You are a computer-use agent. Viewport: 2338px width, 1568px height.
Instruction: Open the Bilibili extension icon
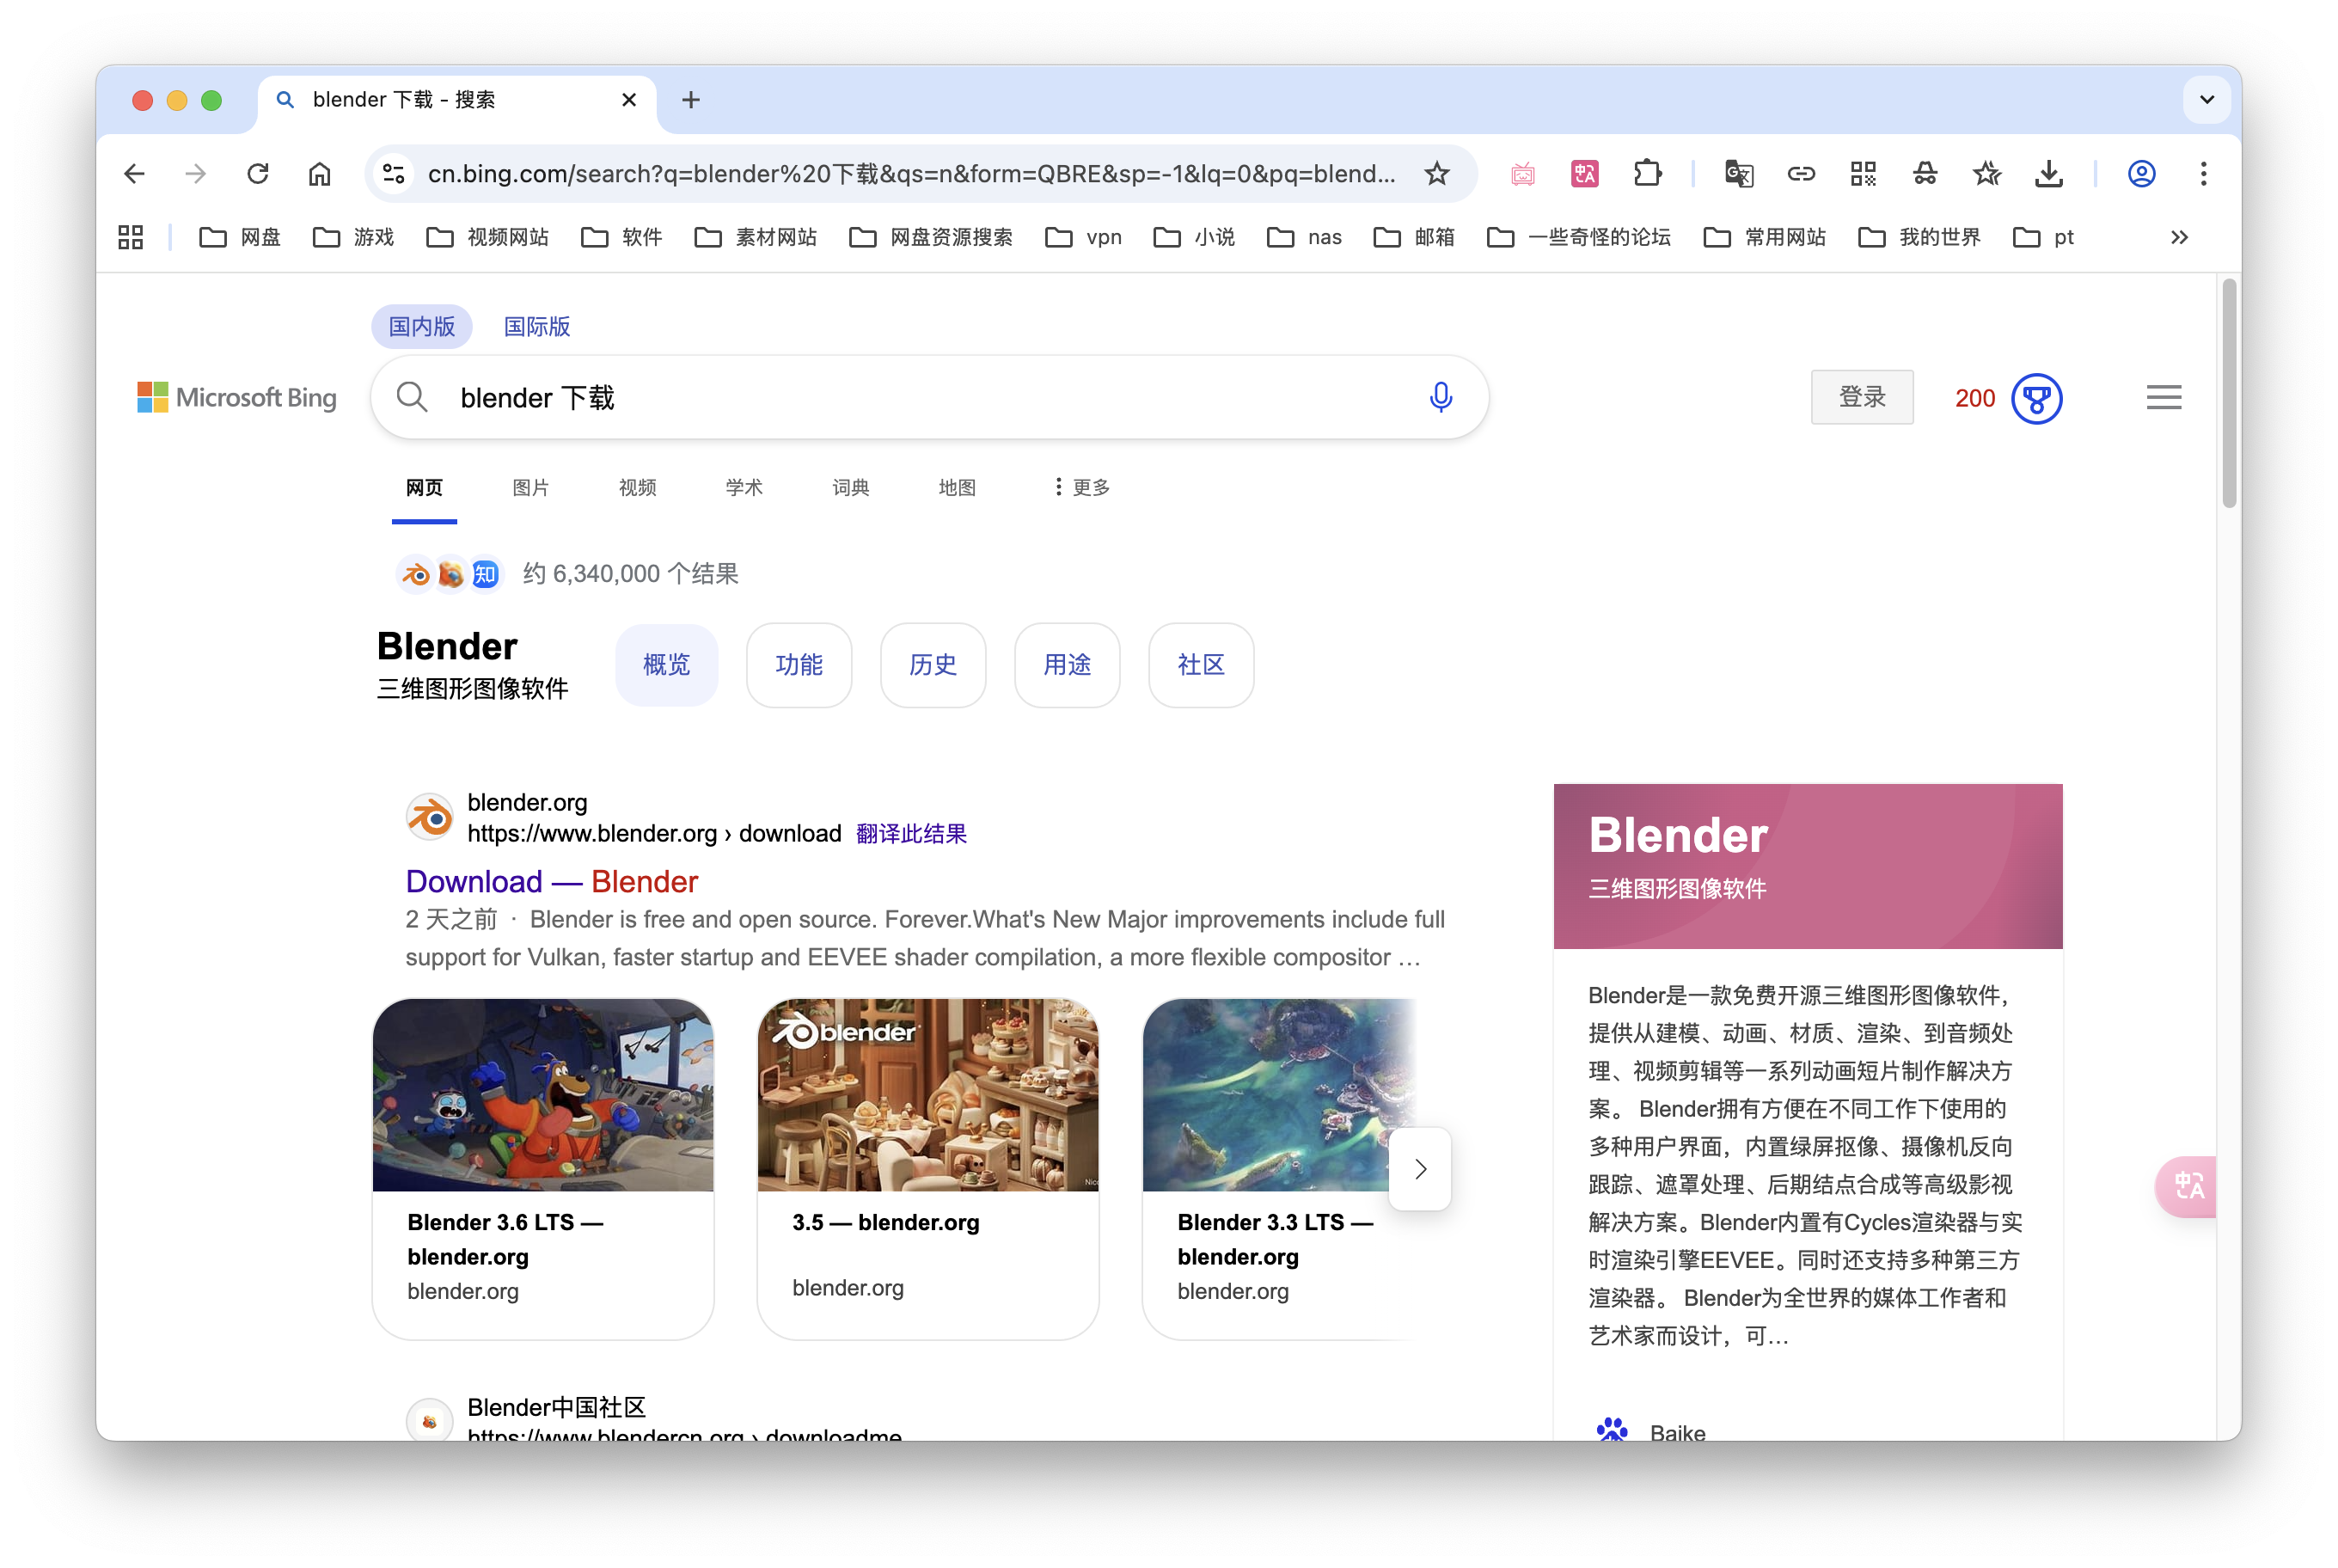1522,173
